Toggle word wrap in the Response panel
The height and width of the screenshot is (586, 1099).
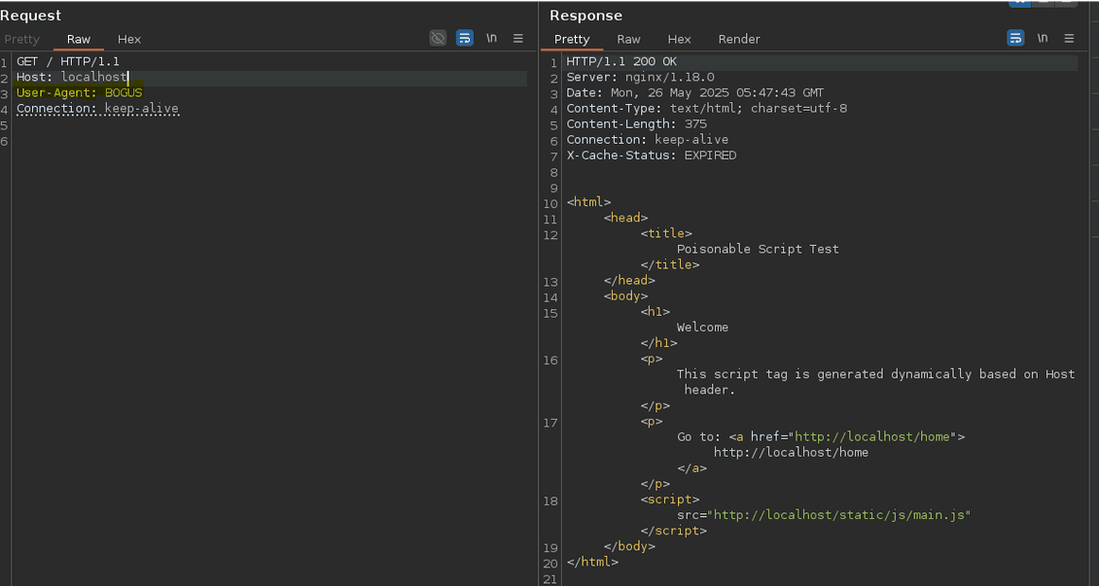pos(1015,38)
